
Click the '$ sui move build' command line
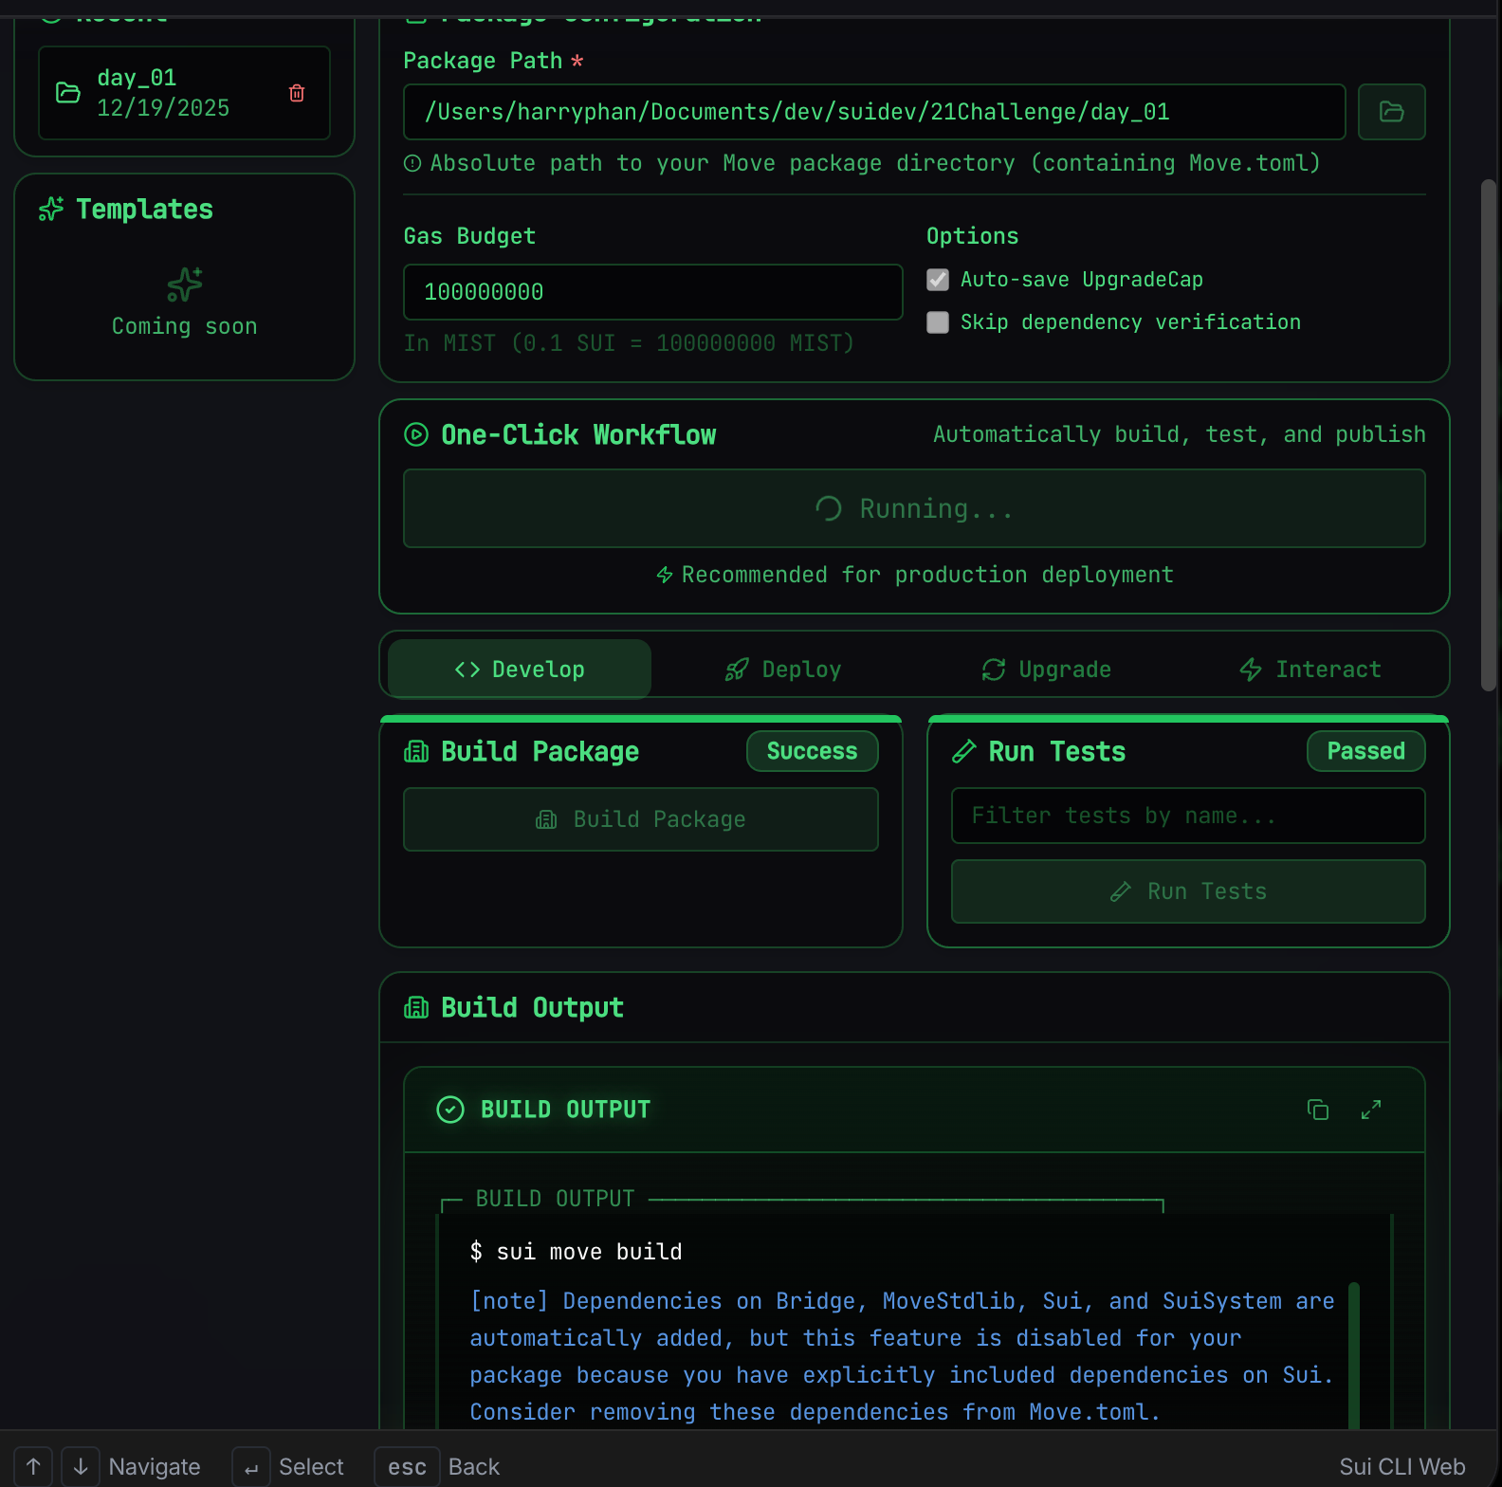click(x=577, y=1252)
